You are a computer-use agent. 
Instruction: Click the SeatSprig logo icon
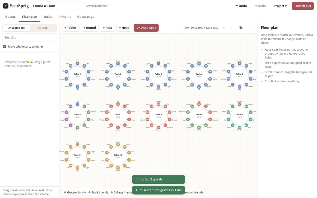coord(6,6)
